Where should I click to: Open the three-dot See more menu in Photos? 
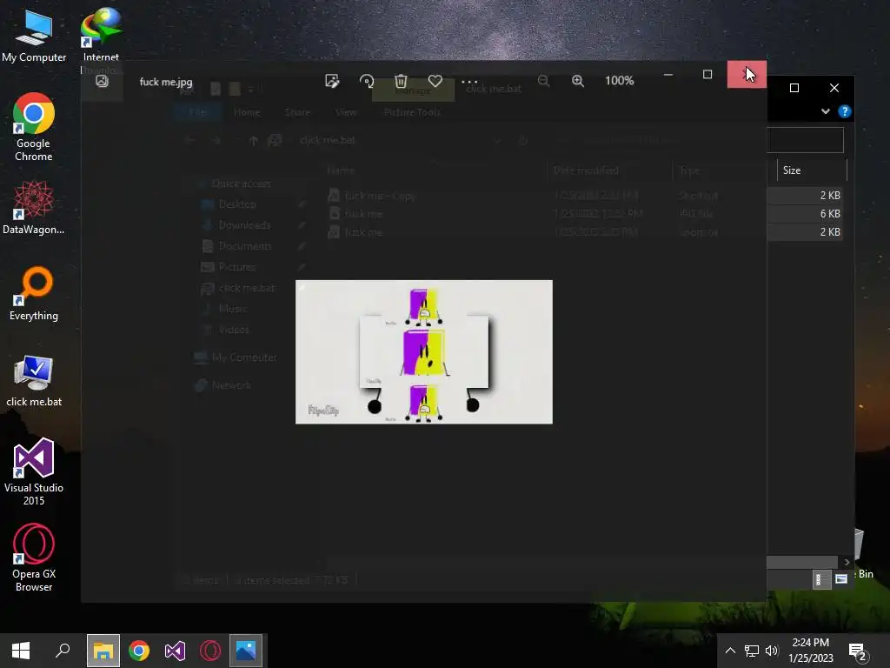point(469,81)
